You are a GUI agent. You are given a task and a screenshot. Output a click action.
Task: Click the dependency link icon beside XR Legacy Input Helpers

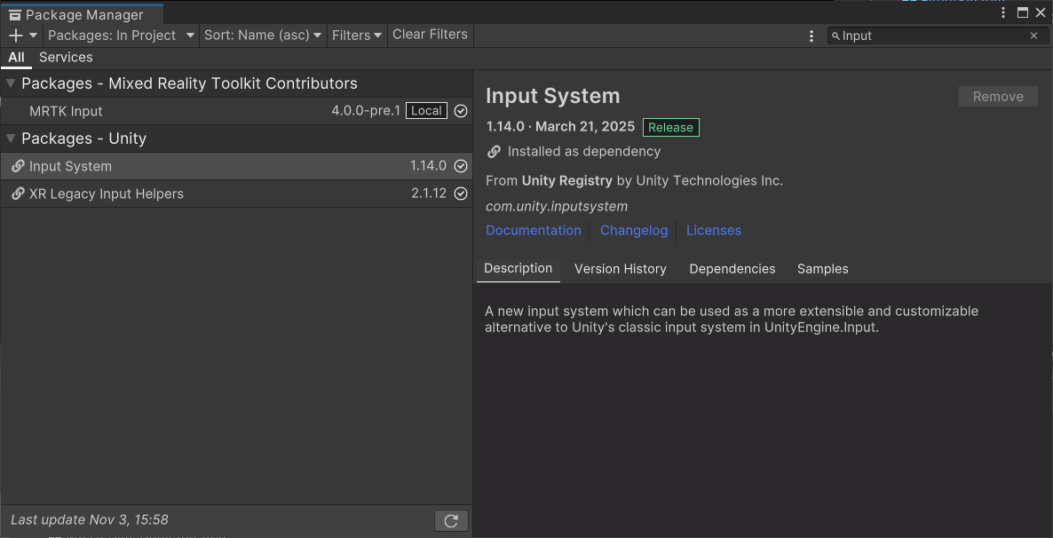point(18,194)
